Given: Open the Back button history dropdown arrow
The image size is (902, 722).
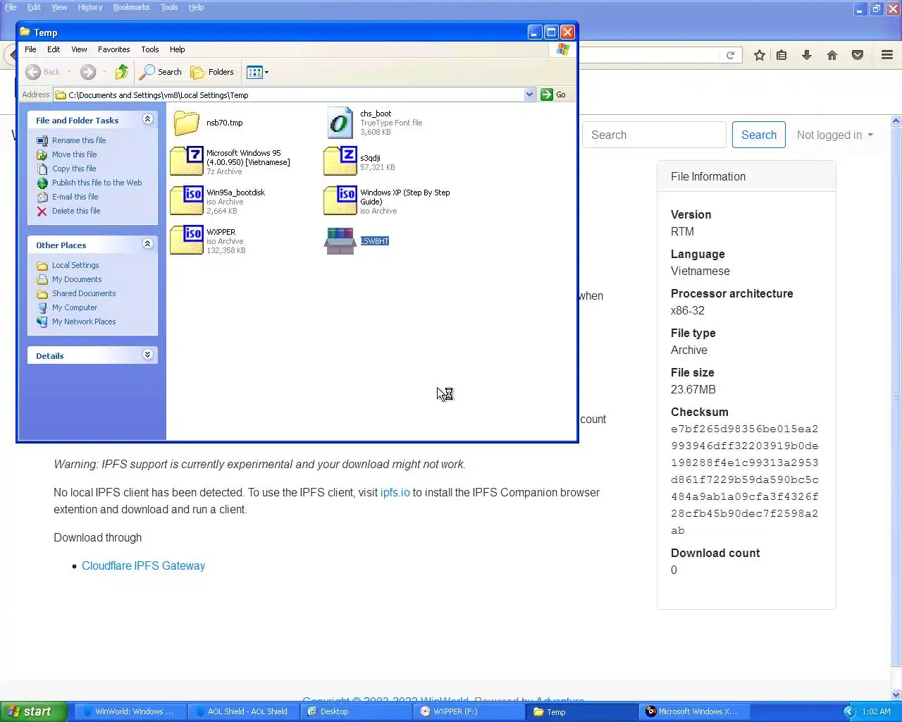Looking at the screenshot, I should click(x=68, y=72).
